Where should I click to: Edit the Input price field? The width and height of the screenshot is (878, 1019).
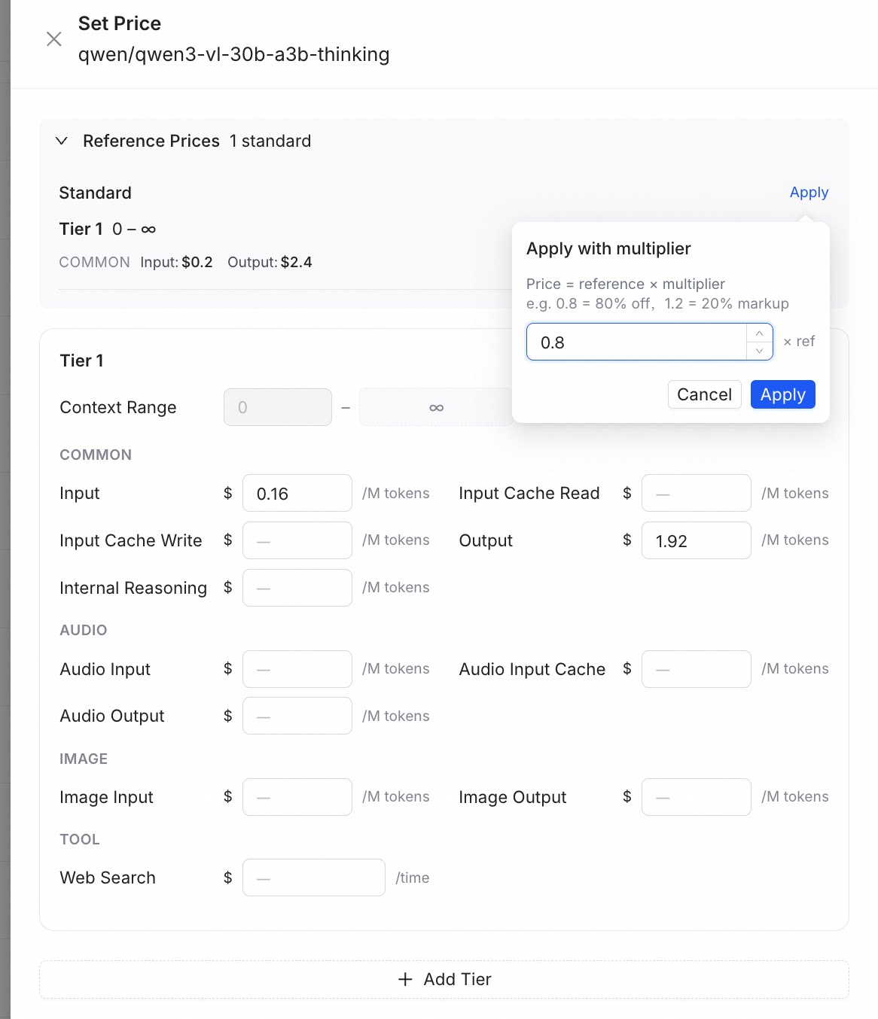coord(297,494)
